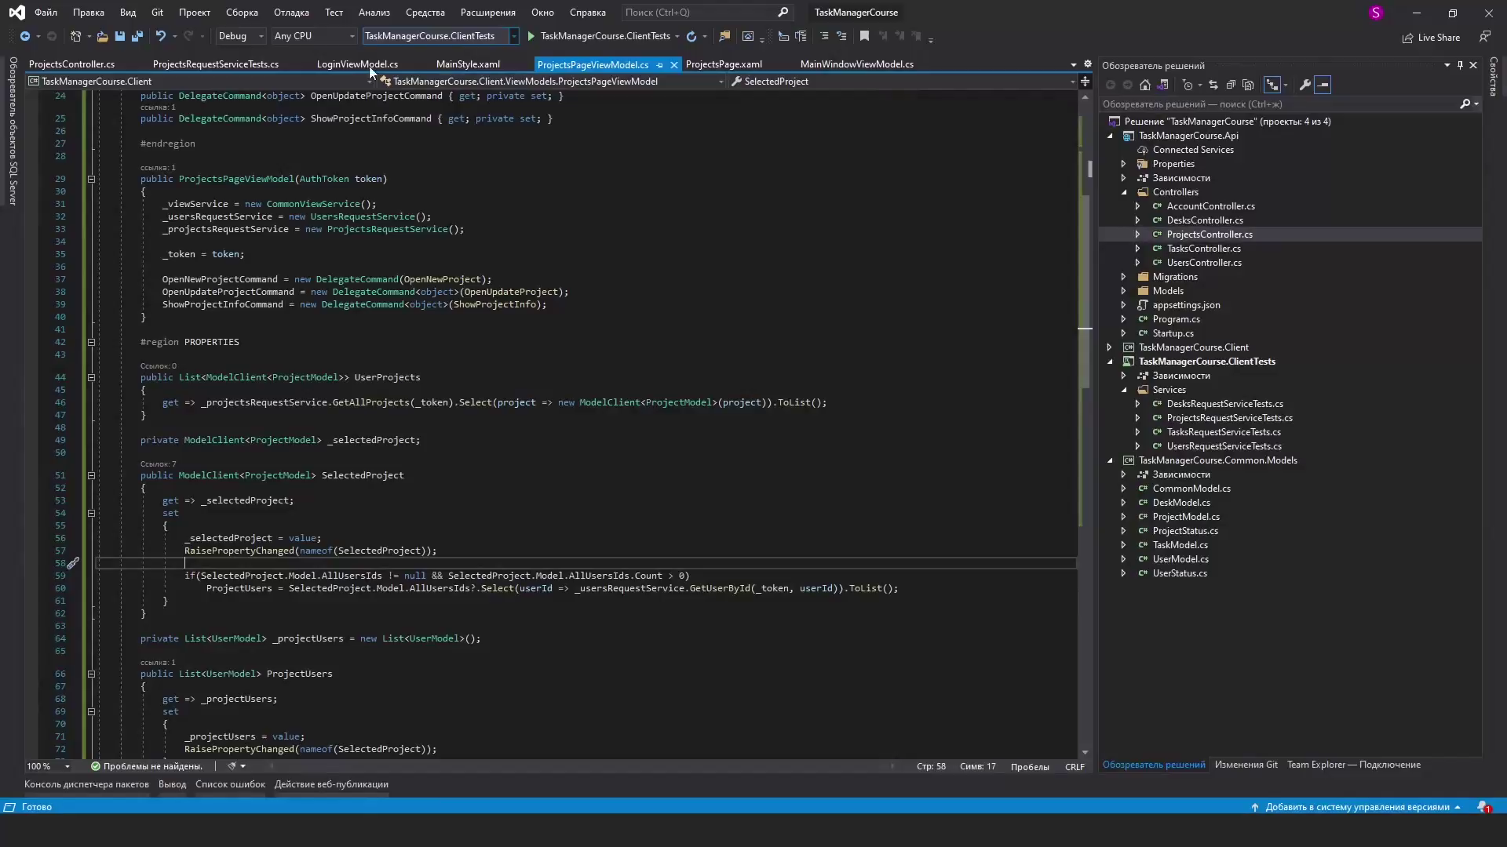Click the Visual Studio search box
The height and width of the screenshot is (847, 1507).
click(x=706, y=13)
